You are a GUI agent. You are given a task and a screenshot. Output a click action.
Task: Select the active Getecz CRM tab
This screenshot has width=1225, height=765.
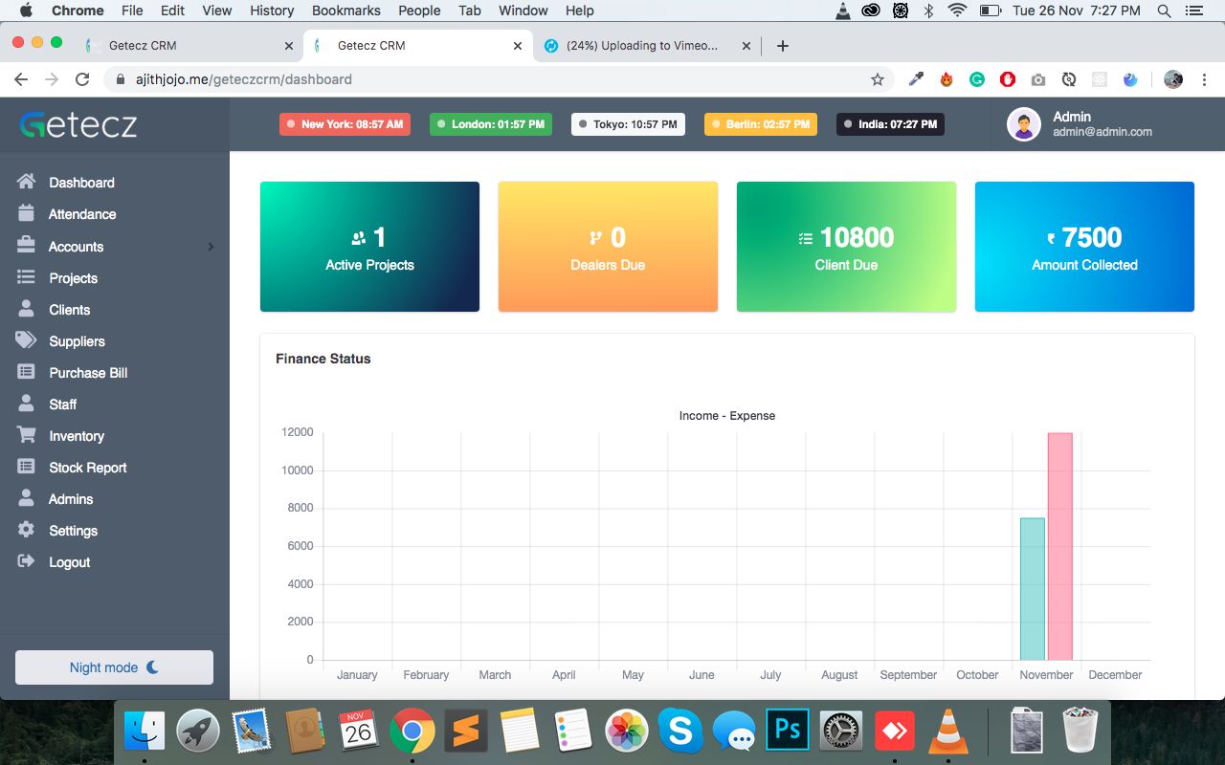(418, 45)
